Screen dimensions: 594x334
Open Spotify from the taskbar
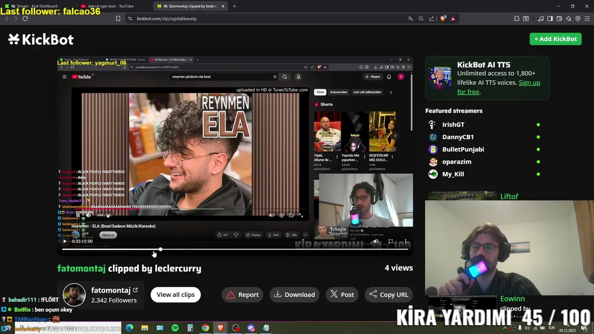(175, 328)
